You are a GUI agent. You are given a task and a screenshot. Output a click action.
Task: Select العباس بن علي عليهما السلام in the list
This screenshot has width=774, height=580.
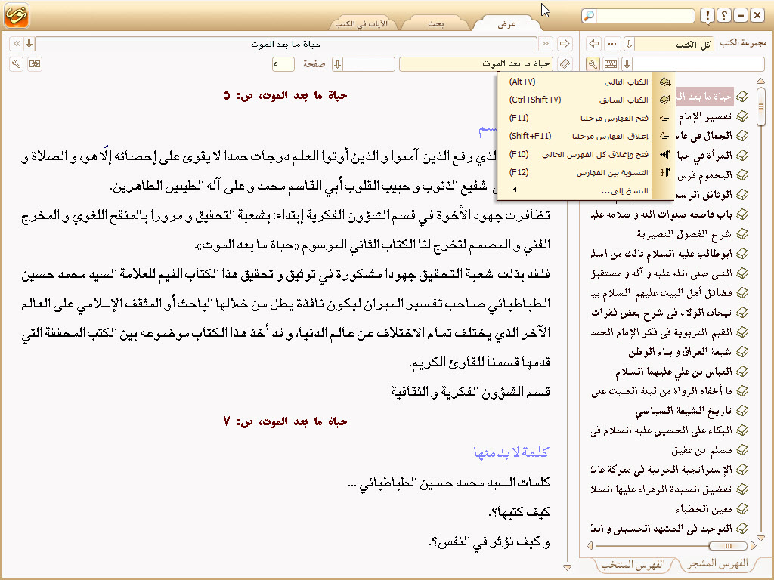[x=673, y=372]
